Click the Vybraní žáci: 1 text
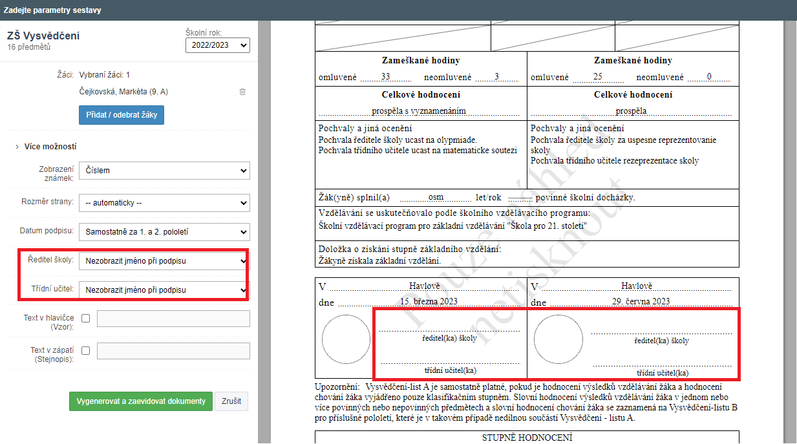The width and height of the screenshot is (797, 444). pos(105,75)
